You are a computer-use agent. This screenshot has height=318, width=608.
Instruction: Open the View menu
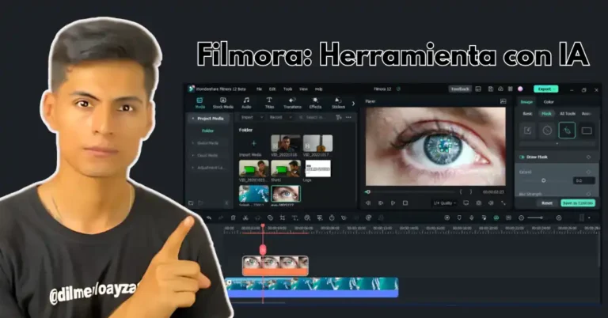pyautogui.click(x=303, y=89)
